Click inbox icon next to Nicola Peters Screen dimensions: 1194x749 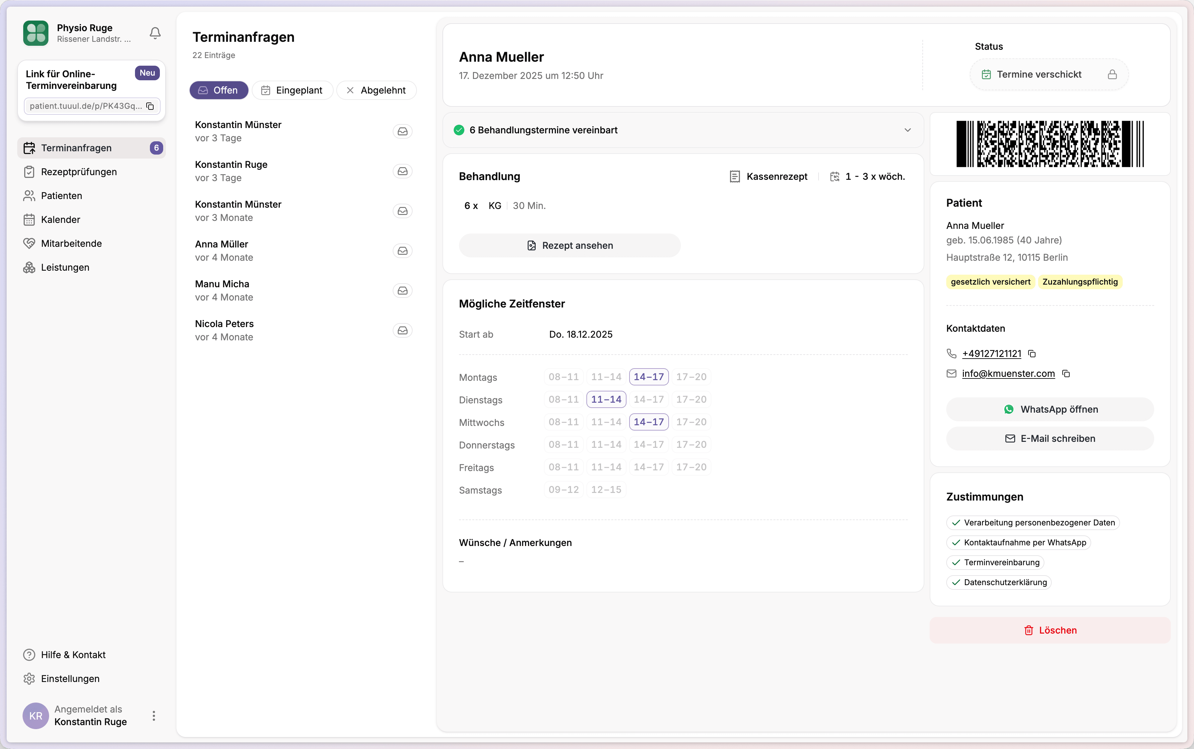click(402, 330)
